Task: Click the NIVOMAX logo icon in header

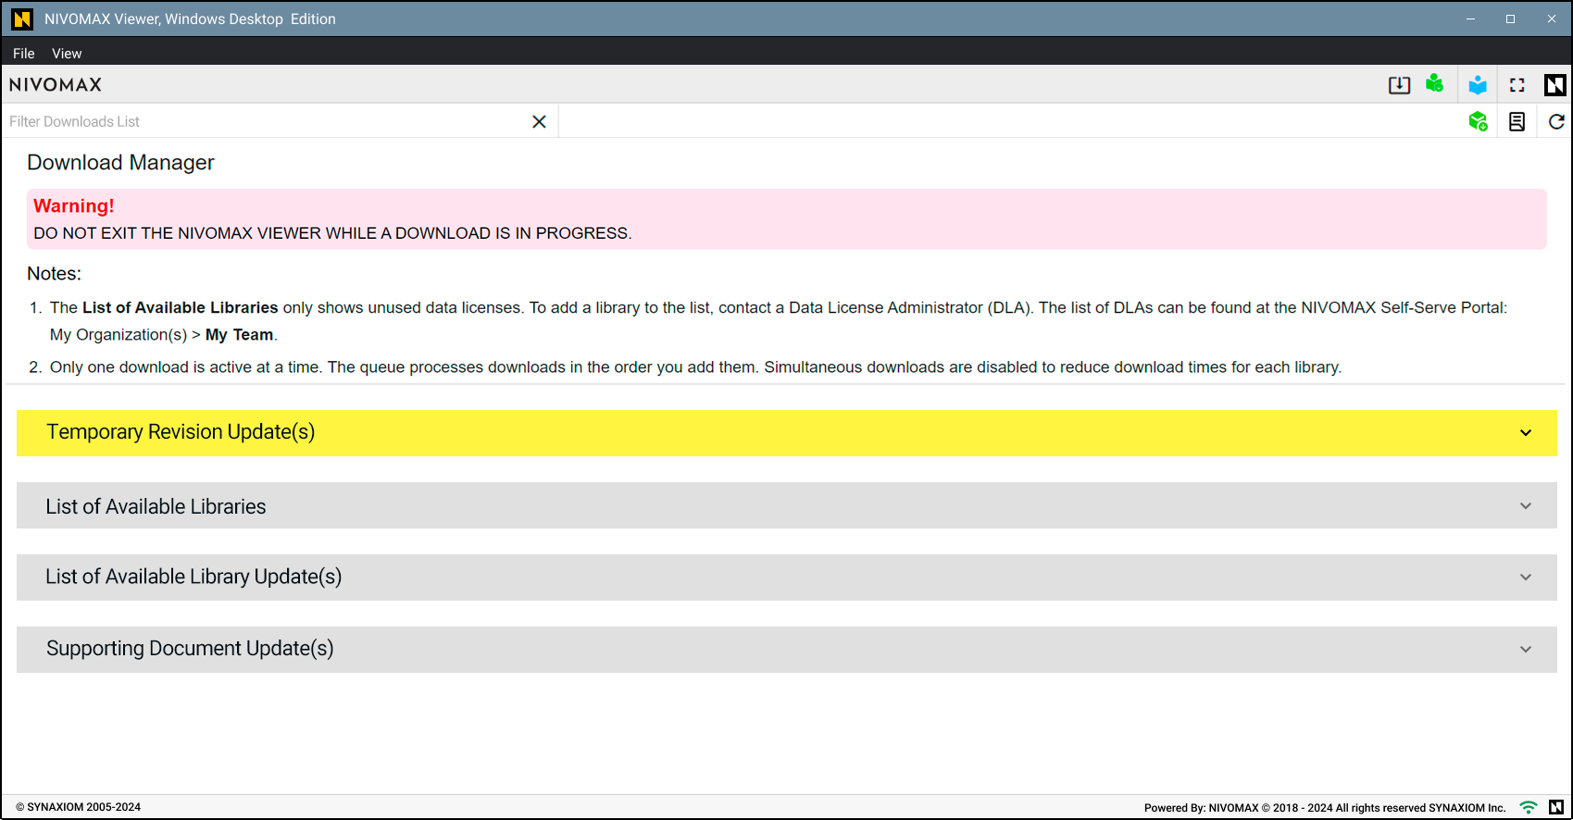Action: [1555, 85]
